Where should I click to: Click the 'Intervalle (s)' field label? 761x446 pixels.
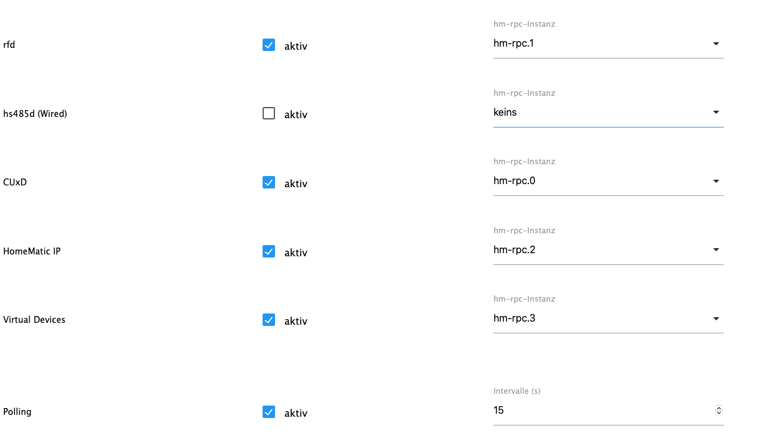[517, 391]
